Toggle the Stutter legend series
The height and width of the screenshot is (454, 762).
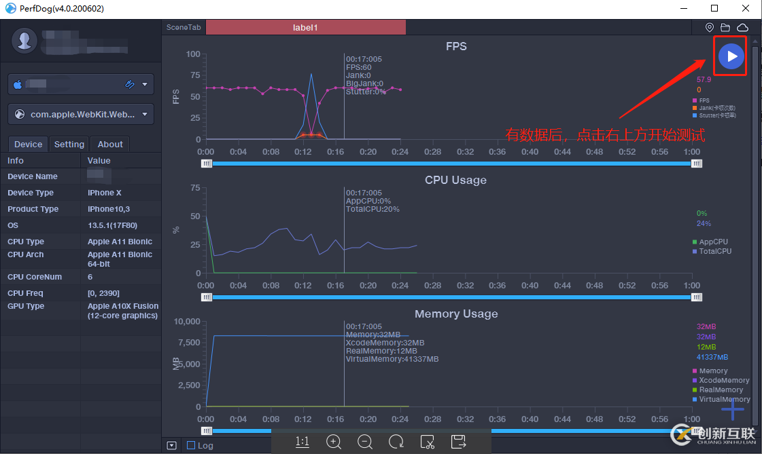click(x=714, y=115)
